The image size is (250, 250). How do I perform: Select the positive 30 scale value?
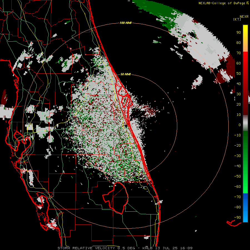point(239,94)
